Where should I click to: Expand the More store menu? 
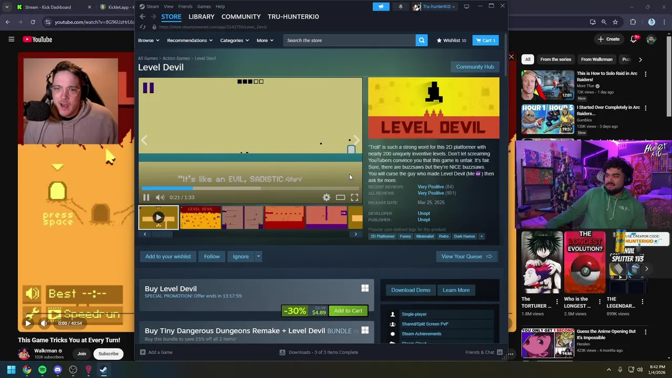click(265, 40)
